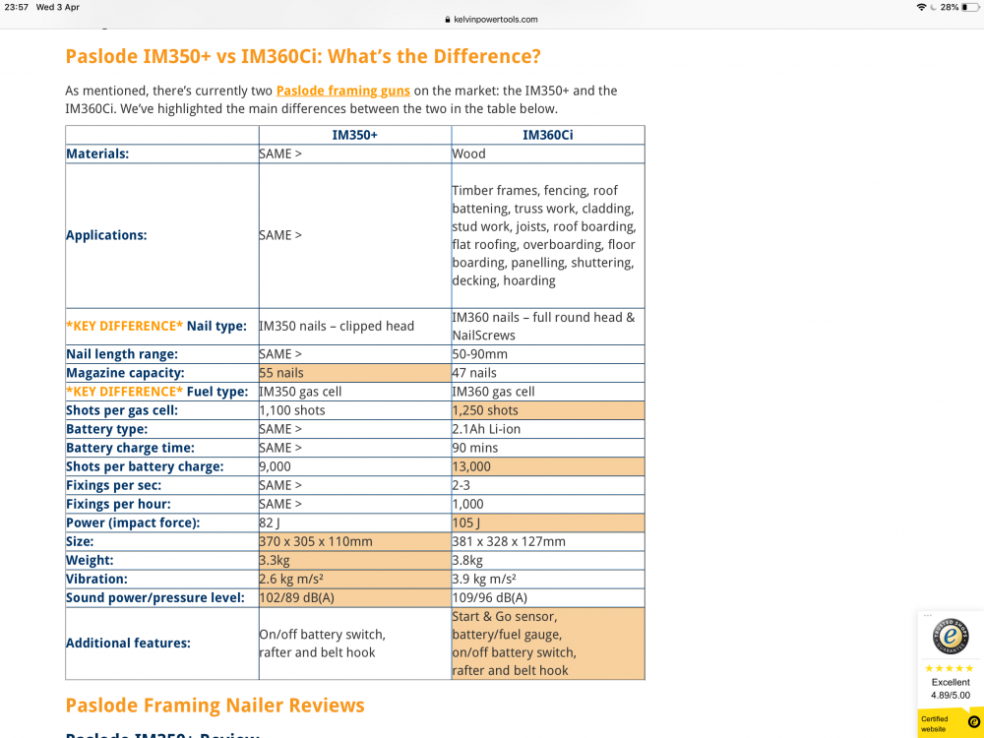
Task: Select the IM350 gas cell entry
Action: [x=354, y=392]
